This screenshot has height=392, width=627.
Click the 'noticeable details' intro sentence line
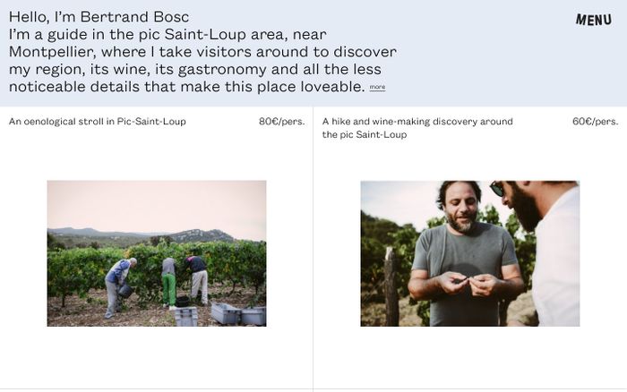pos(186,87)
